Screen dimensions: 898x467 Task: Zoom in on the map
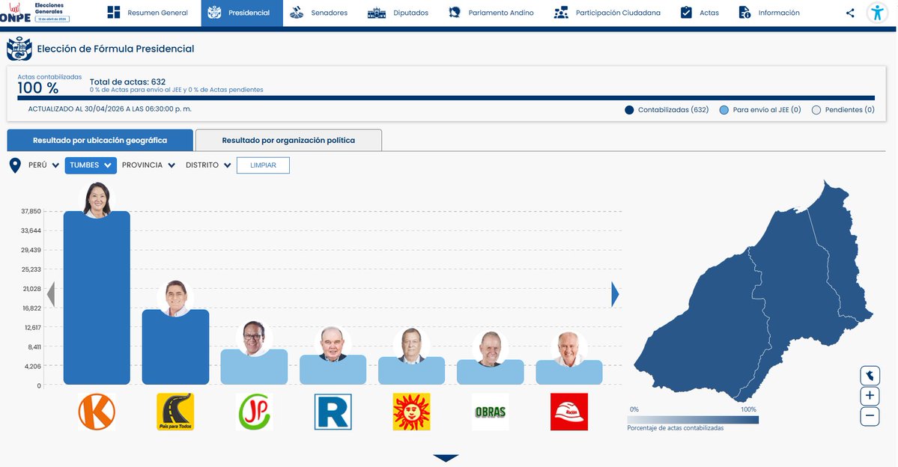pos(870,396)
